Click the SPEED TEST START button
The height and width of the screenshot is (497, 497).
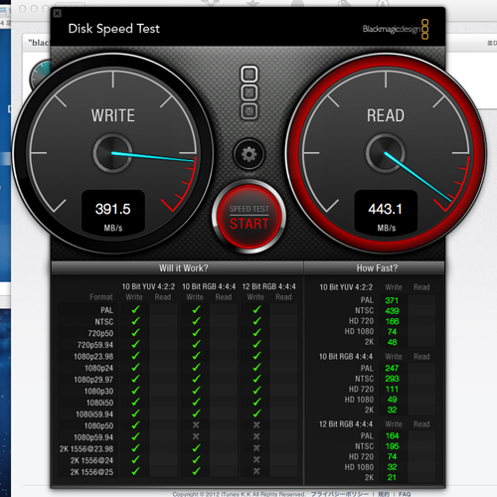point(248,218)
